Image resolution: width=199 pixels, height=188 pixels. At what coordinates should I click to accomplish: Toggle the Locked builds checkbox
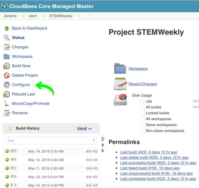pos(143,113)
